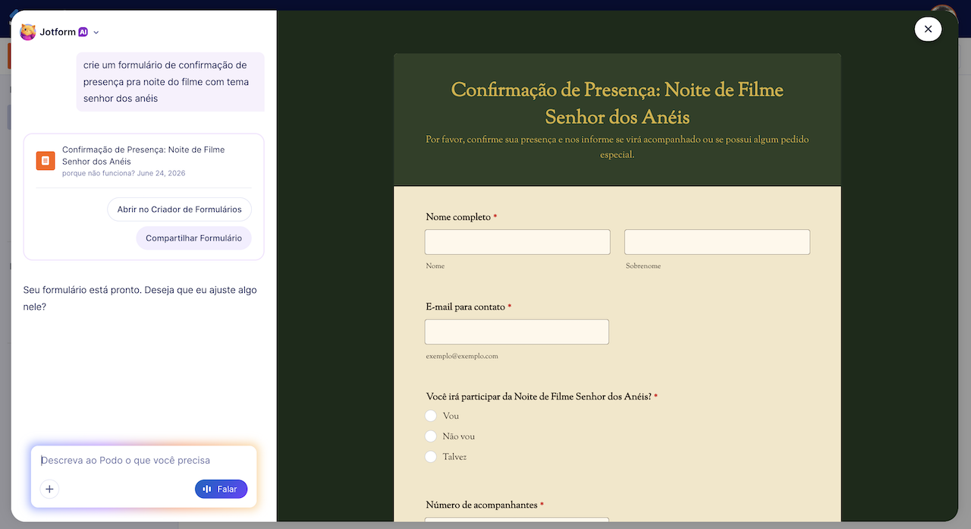Click the Sobrenome last name field

click(x=717, y=242)
